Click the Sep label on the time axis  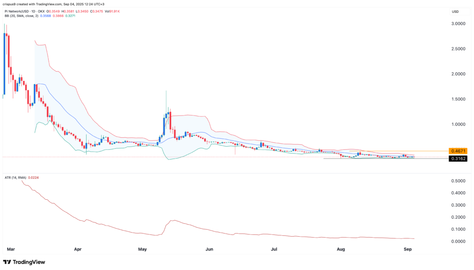[408, 249]
